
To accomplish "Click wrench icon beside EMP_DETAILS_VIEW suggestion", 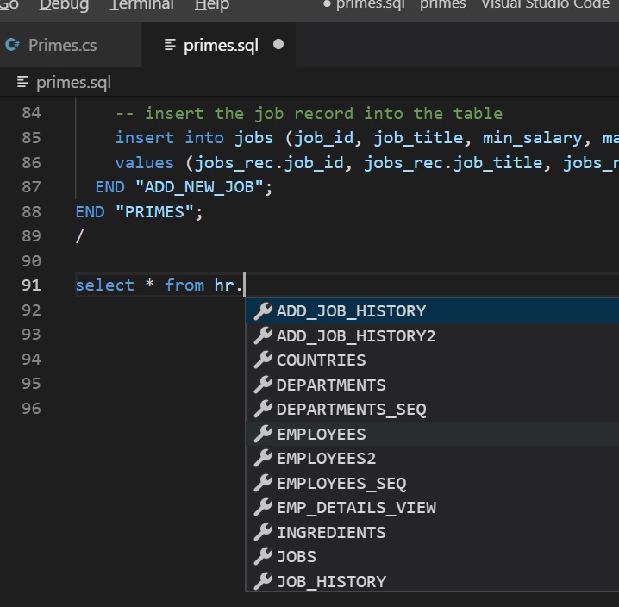I will point(263,508).
